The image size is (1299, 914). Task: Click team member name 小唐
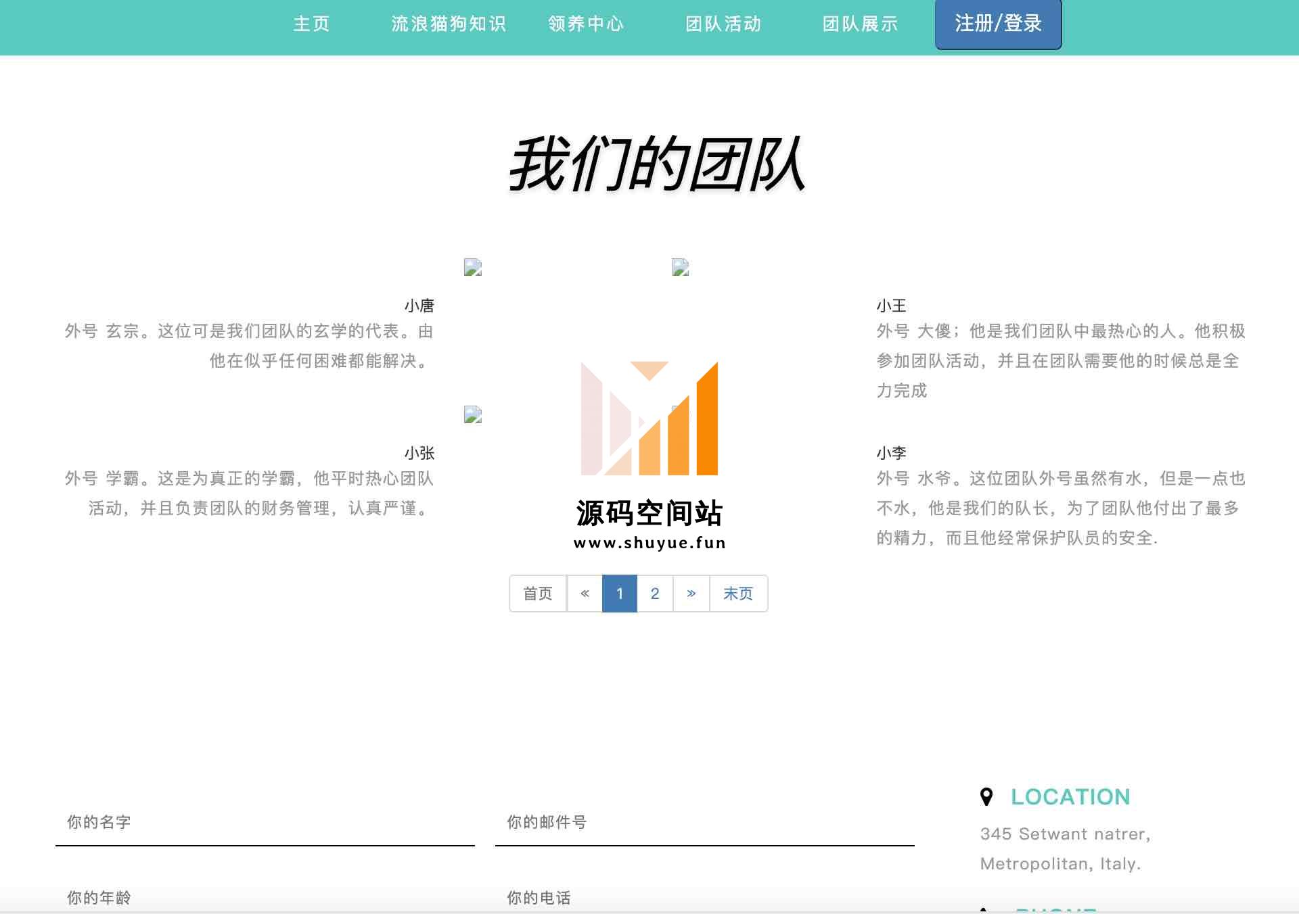[419, 306]
